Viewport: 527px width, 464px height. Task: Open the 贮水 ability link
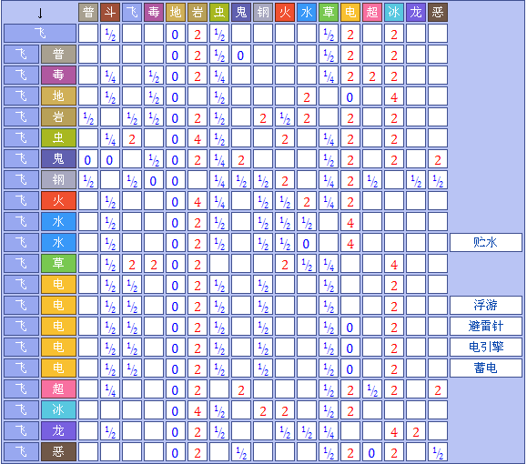tap(485, 242)
